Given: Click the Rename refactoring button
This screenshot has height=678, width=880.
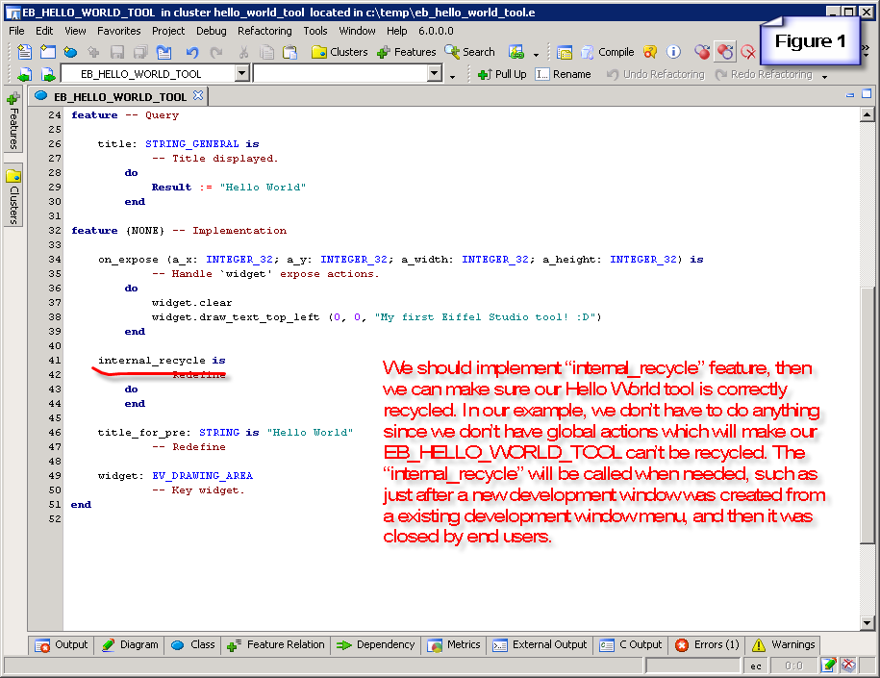Looking at the screenshot, I should [x=564, y=74].
